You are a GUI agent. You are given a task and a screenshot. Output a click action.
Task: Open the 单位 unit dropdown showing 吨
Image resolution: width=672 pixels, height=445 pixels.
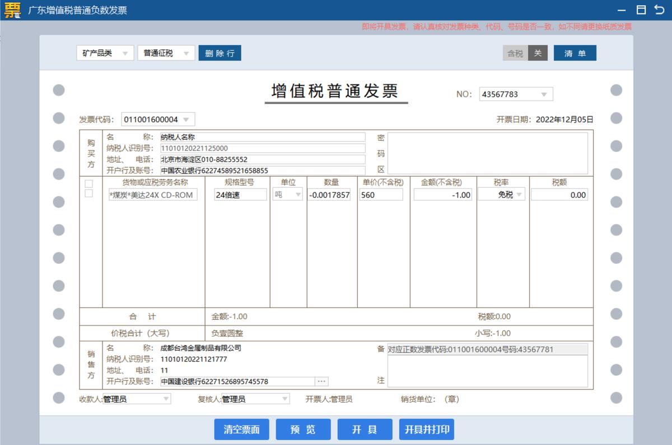click(x=297, y=194)
